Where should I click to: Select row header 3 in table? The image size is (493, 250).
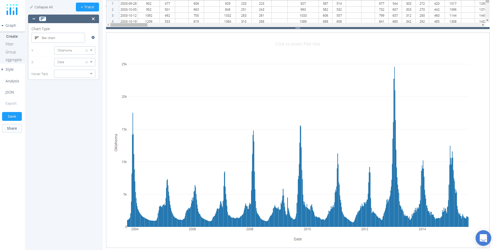click(113, 16)
